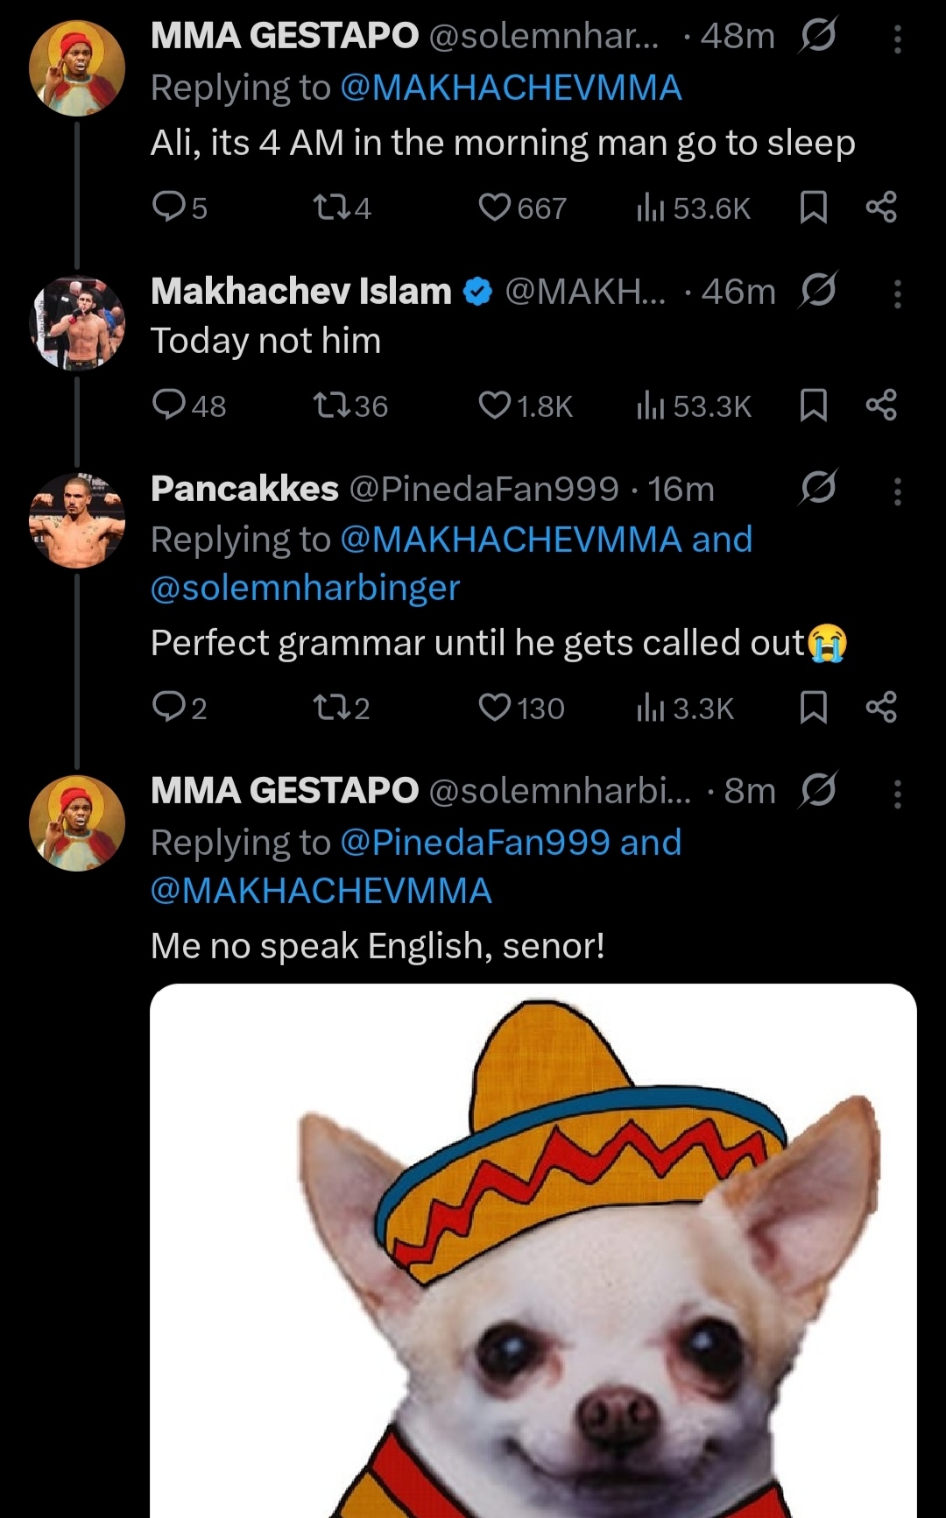
Task: Share the Pancakkes tweet
Action: pyautogui.click(x=881, y=708)
